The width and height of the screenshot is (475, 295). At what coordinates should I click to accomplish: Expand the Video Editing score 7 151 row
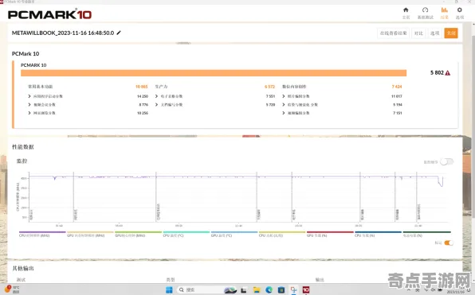coord(342,113)
